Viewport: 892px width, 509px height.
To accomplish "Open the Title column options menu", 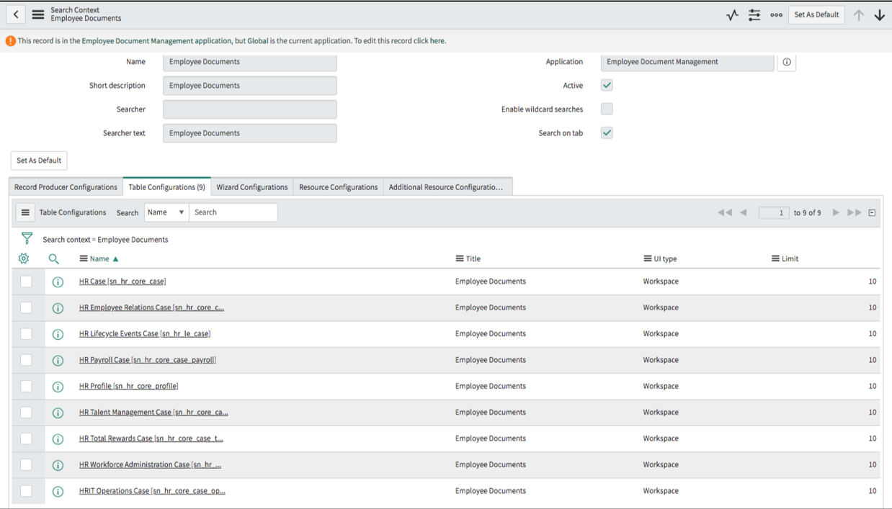I will pos(460,258).
